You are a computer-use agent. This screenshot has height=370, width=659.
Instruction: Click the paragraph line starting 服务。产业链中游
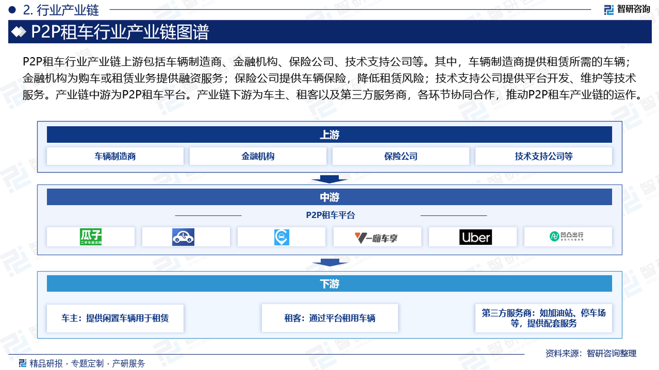pos(332,94)
